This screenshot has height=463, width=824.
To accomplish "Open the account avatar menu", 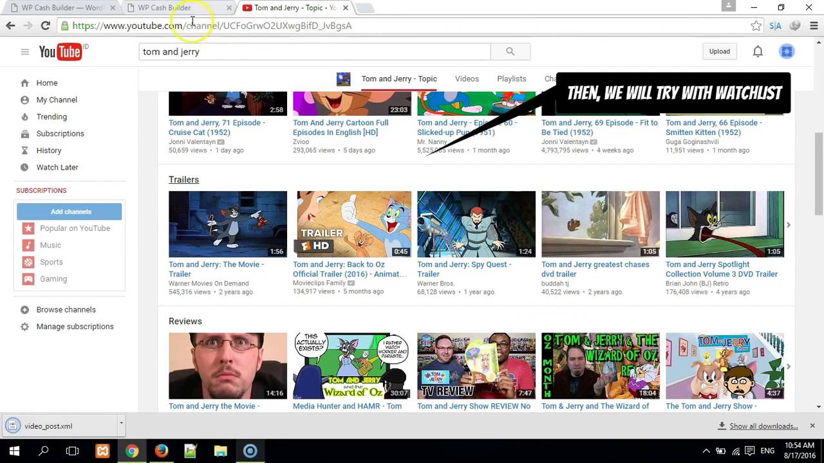I will tap(787, 51).
